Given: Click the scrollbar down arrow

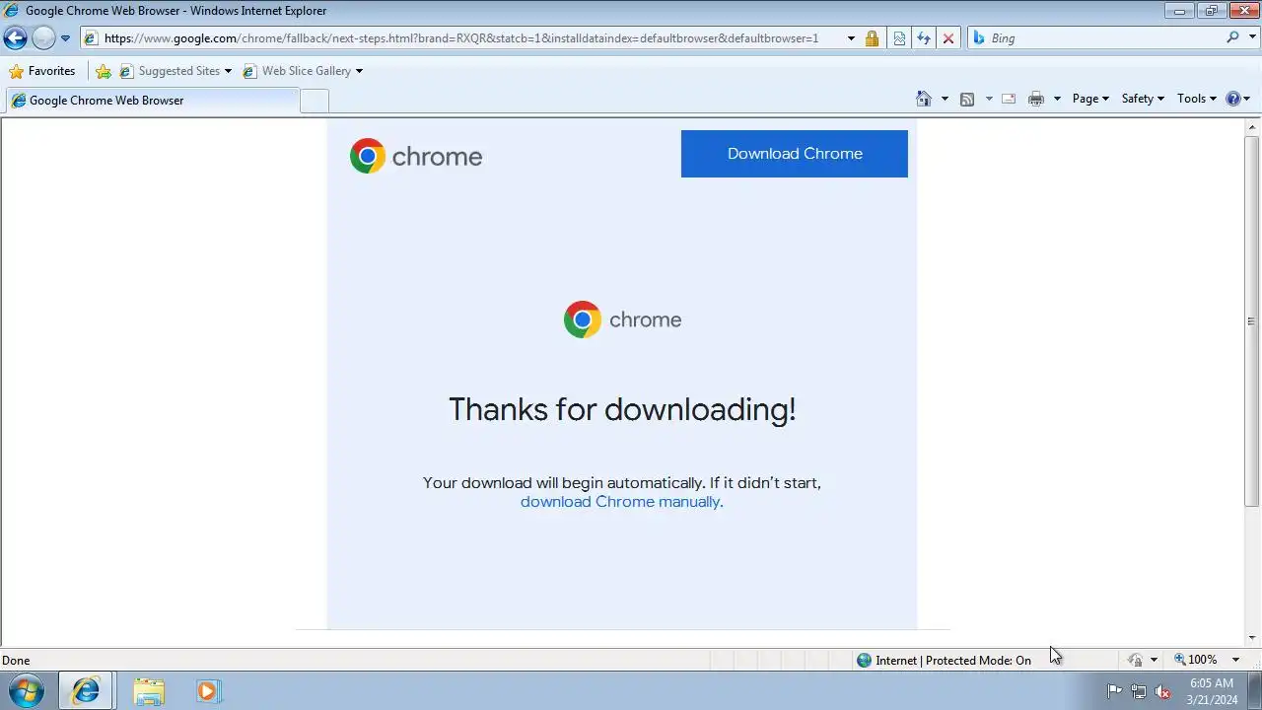Looking at the screenshot, I should (1252, 639).
